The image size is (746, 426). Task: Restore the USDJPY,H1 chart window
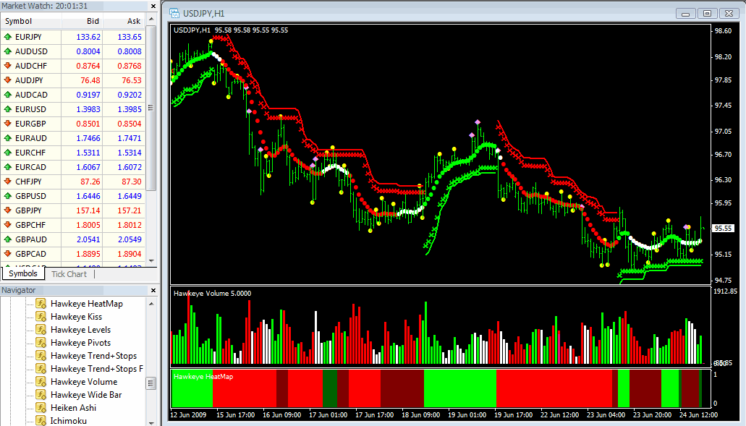point(707,13)
